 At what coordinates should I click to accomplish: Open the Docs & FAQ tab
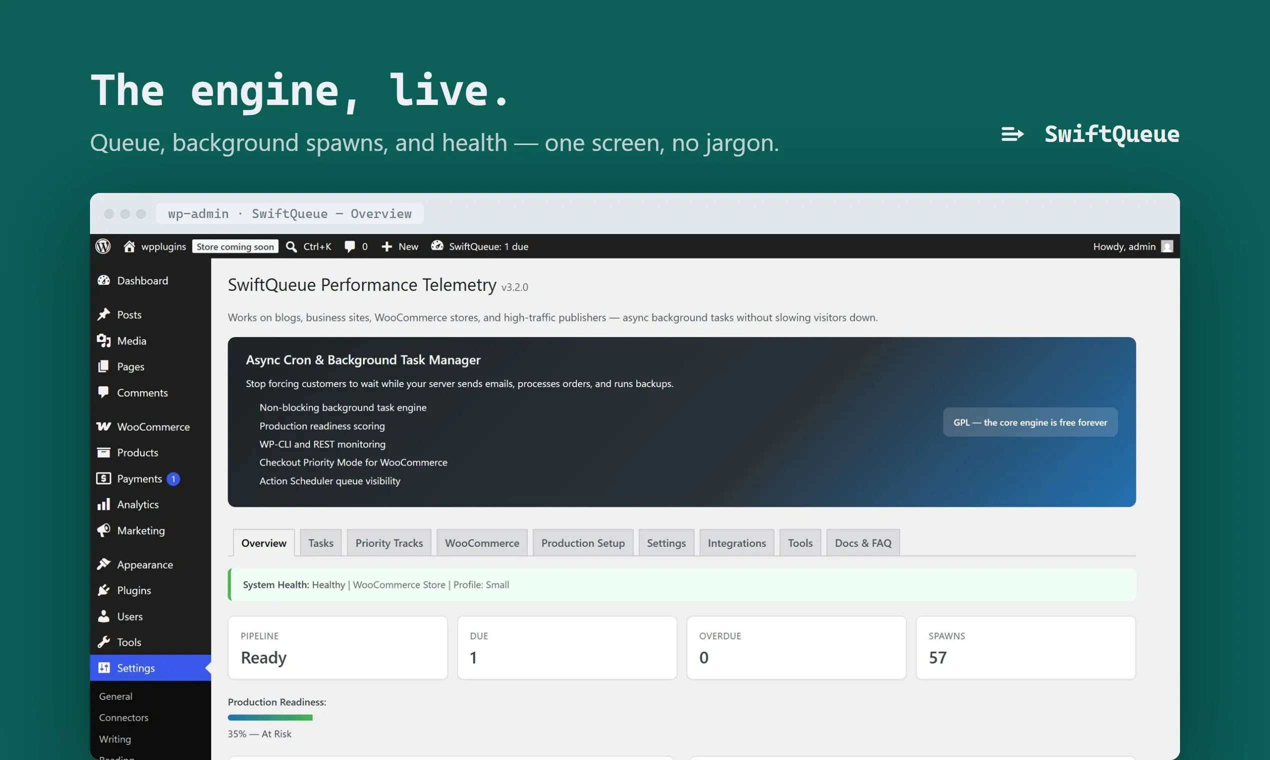(863, 543)
